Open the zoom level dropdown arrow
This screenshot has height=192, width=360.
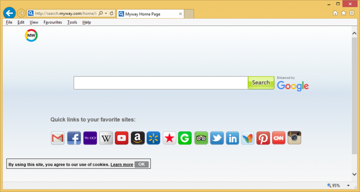[348, 186]
